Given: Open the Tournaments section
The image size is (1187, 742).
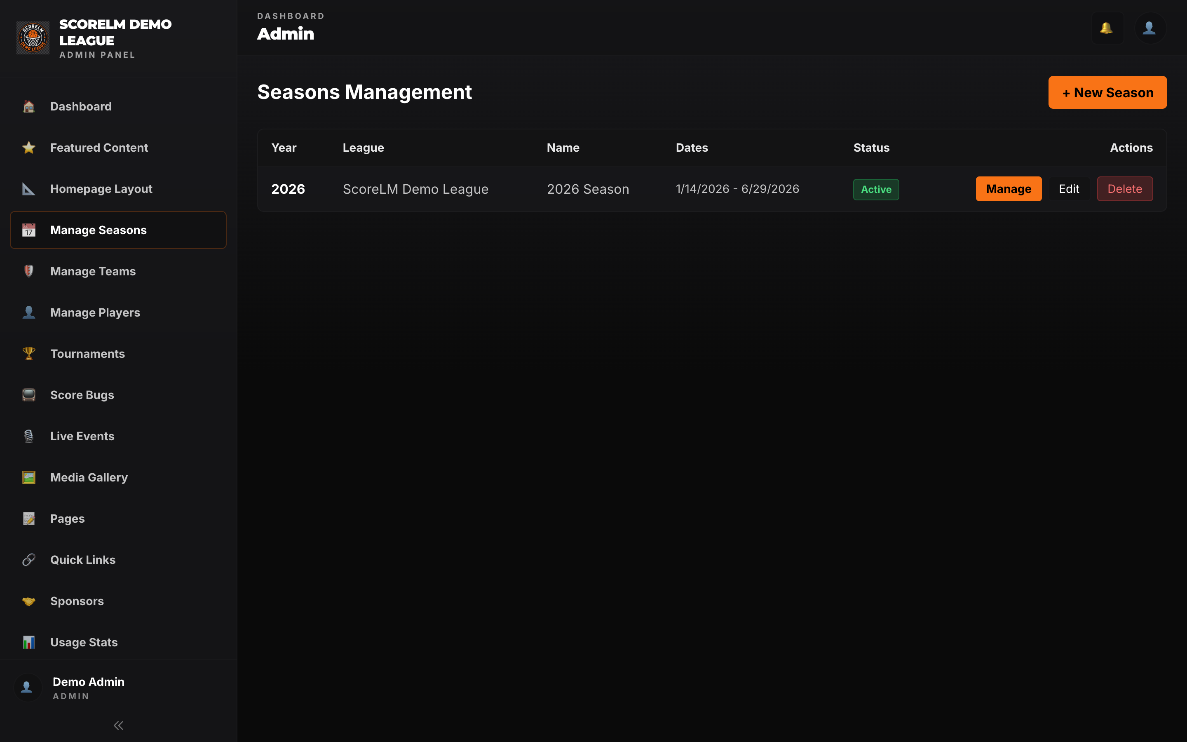Looking at the screenshot, I should [x=118, y=354].
